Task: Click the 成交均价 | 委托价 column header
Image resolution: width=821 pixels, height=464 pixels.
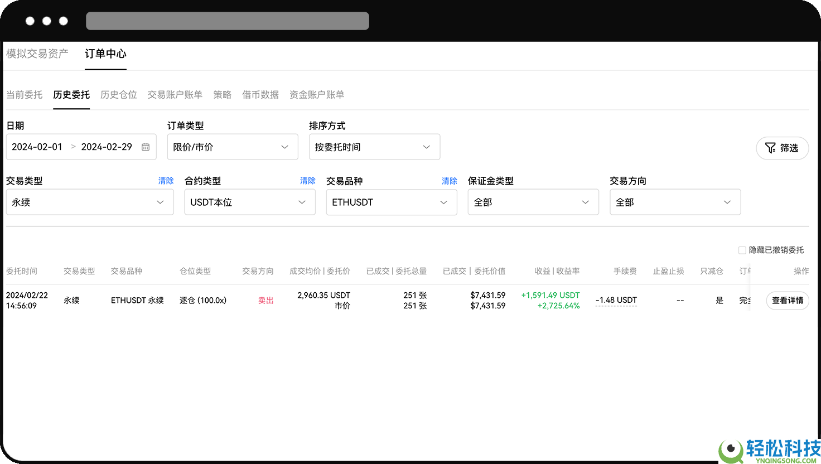Action: (320, 271)
